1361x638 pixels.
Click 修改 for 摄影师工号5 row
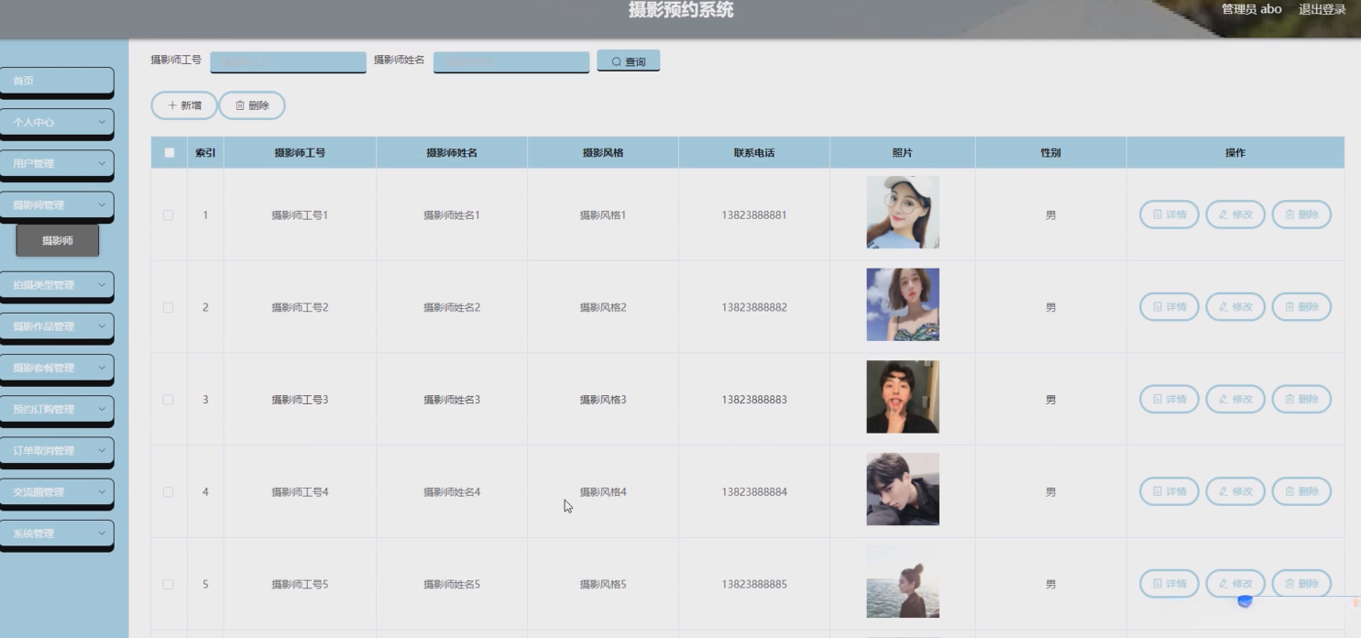pyautogui.click(x=1235, y=583)
